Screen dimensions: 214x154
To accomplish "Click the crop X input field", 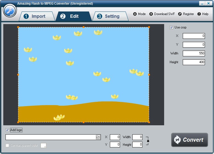I will click(x=194, y=36).
